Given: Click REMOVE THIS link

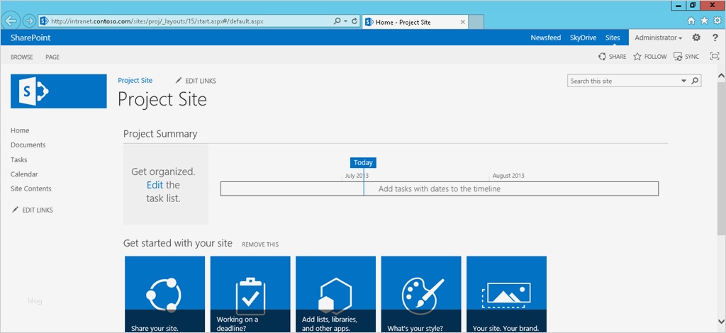Looking at the screenshot, I should pos(260,244).
